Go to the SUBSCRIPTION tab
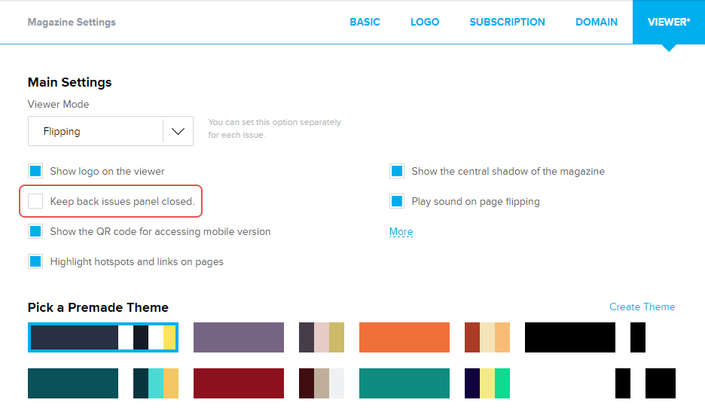Image resolution: width=705 pixels, height=415 pixels. click(507, 22)
